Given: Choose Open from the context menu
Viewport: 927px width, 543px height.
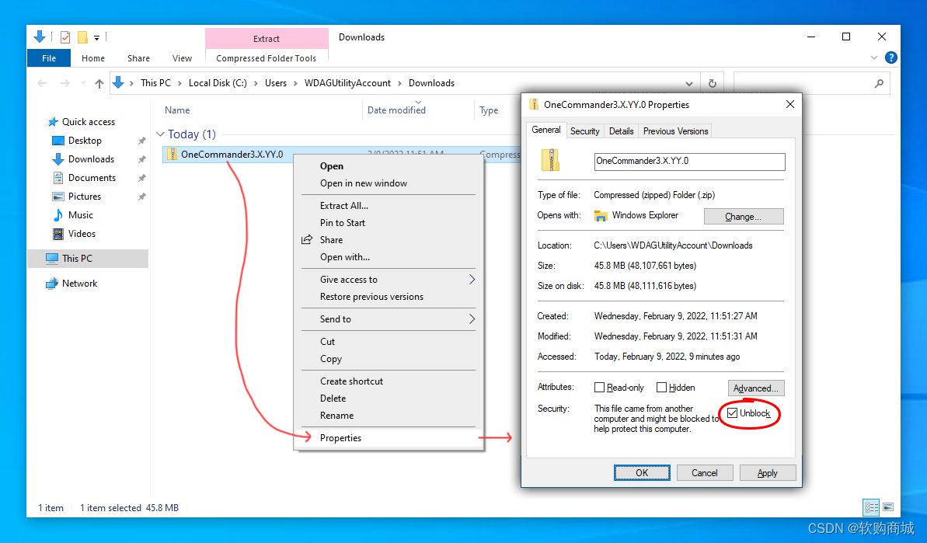Looking at the screenshot, I should pyautogui.click(x=331, y=166).
